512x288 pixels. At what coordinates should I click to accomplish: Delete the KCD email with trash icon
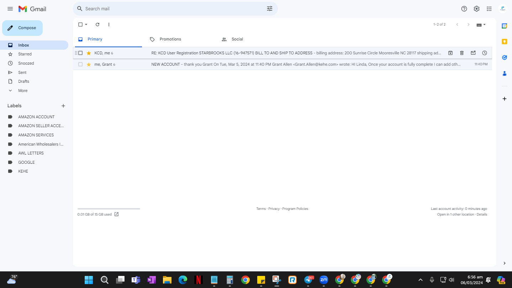coord(462,53)
